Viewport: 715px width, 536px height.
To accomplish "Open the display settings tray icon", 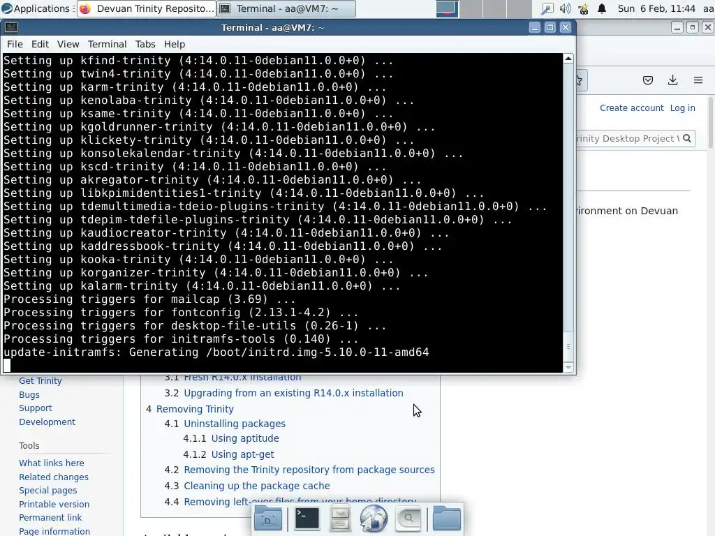I will pos(547,8).
